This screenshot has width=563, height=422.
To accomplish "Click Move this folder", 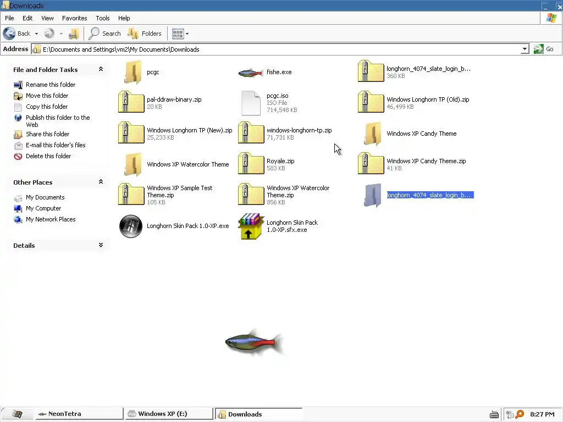I will (x=47, y=96).
